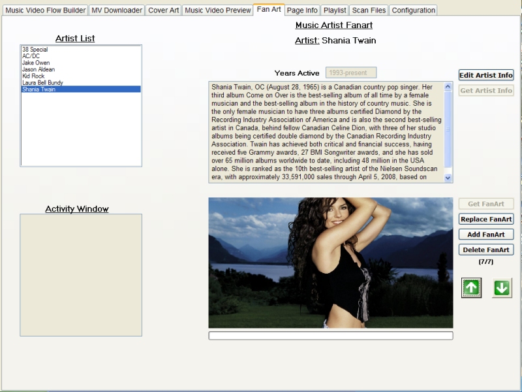Image resolution: width=522 pixels, height=392 pixels.
Task: Go to the Music Video Preview tab
Action: (x=217, y=10)
